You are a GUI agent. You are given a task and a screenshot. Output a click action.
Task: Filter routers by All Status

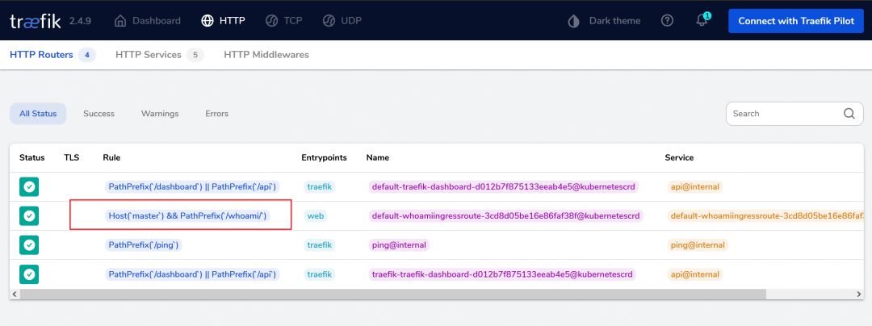tap(38, 113)
